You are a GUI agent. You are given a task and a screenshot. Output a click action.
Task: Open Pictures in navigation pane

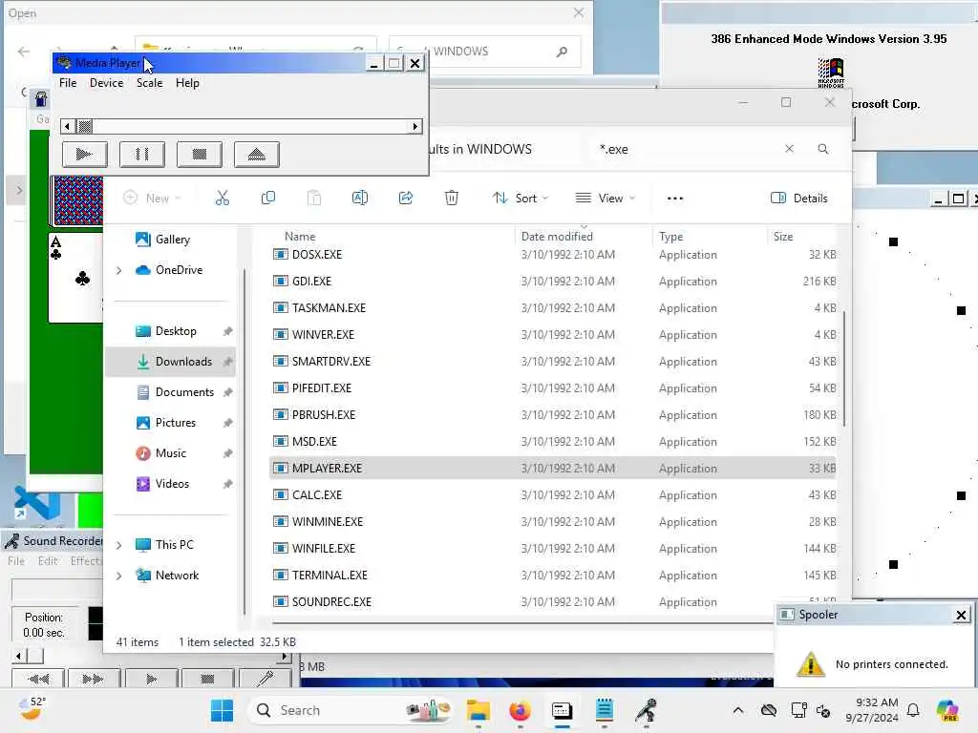click(x=176, y=423)
